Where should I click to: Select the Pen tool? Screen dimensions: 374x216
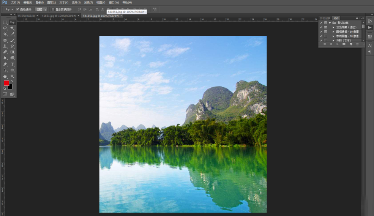click(5, 64)
